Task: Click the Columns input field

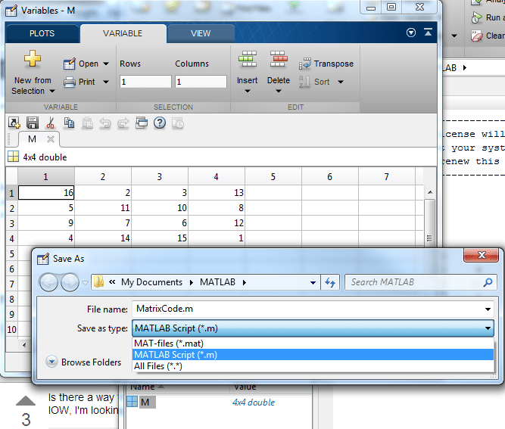Action: coord(201,82)
